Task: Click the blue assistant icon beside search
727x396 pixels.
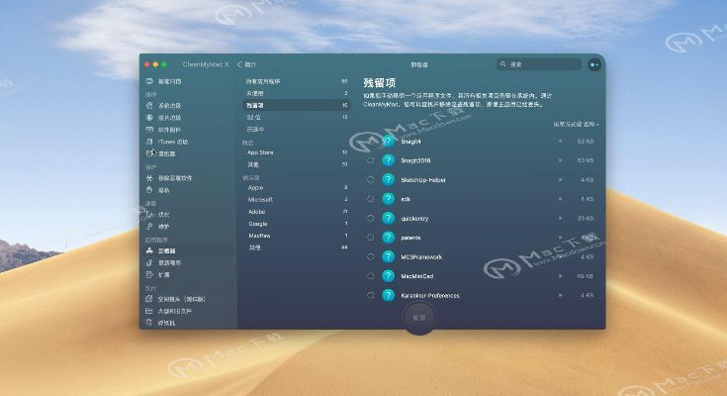Action: (x=593, y=64)
